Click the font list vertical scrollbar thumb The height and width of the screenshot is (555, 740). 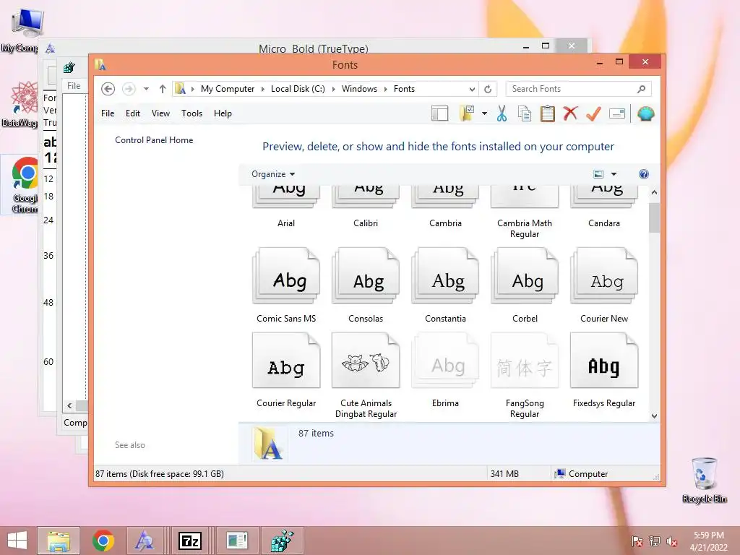[x=654, y=218]
